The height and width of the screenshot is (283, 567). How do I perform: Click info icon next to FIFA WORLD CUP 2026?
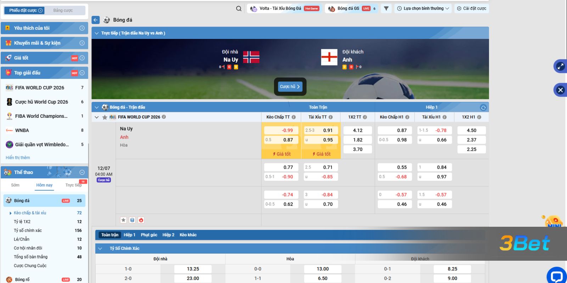[164, 117]
